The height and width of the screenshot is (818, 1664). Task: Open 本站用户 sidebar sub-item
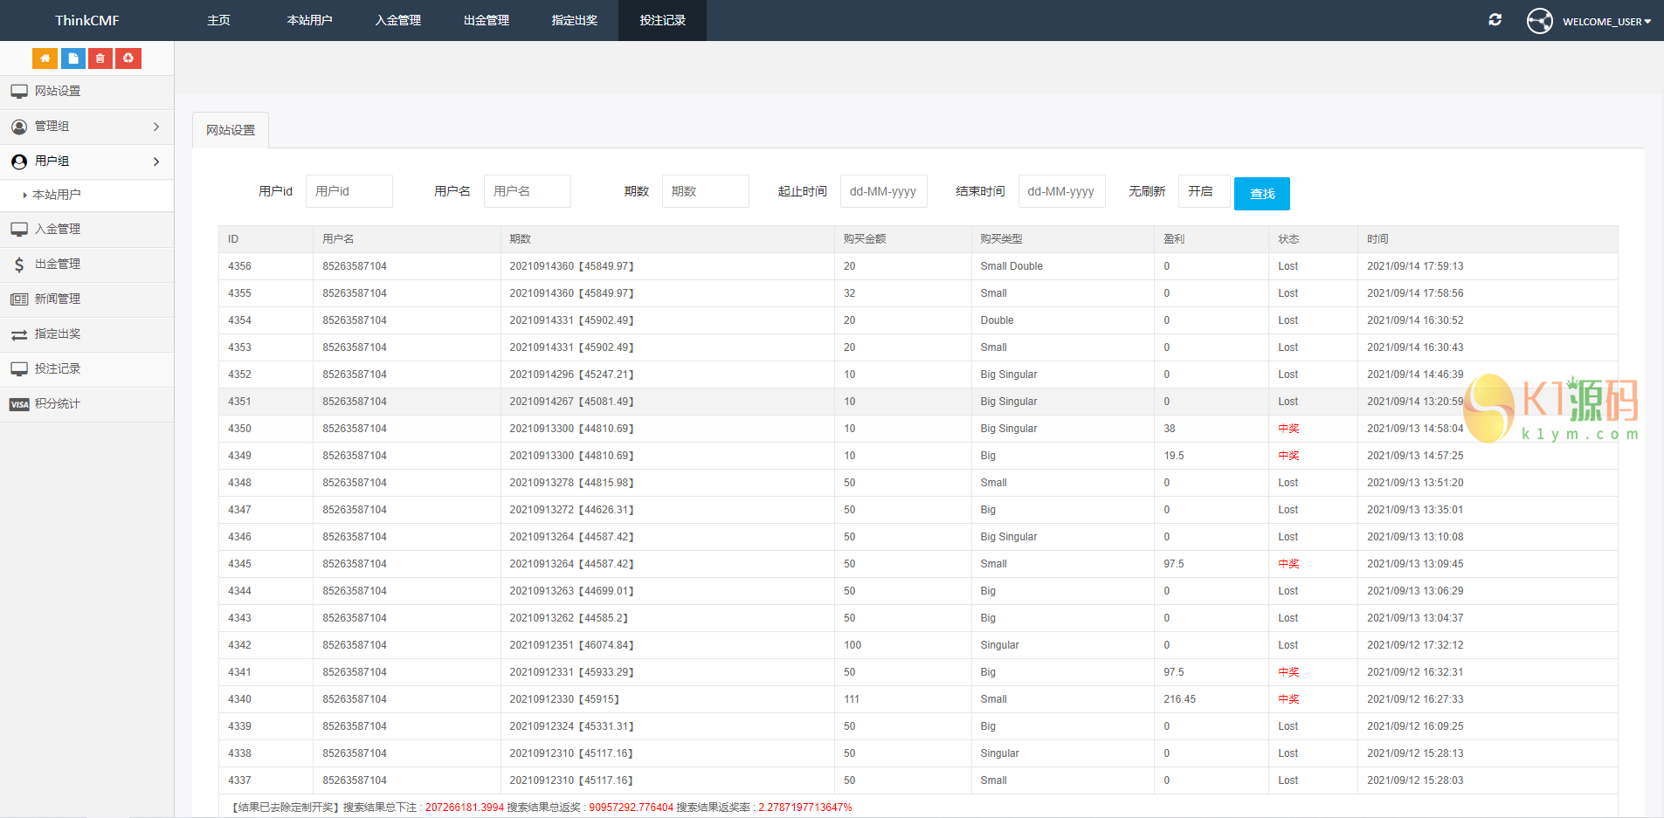tap(57, 195)
